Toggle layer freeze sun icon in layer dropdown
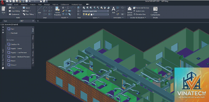The width and height of the screenshot is (209, 102). 86,14
